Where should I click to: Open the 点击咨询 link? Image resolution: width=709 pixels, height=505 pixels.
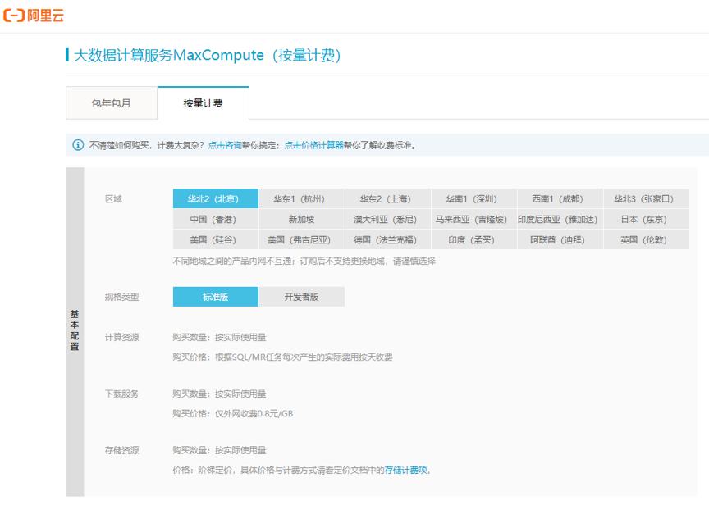pos(225,145)
